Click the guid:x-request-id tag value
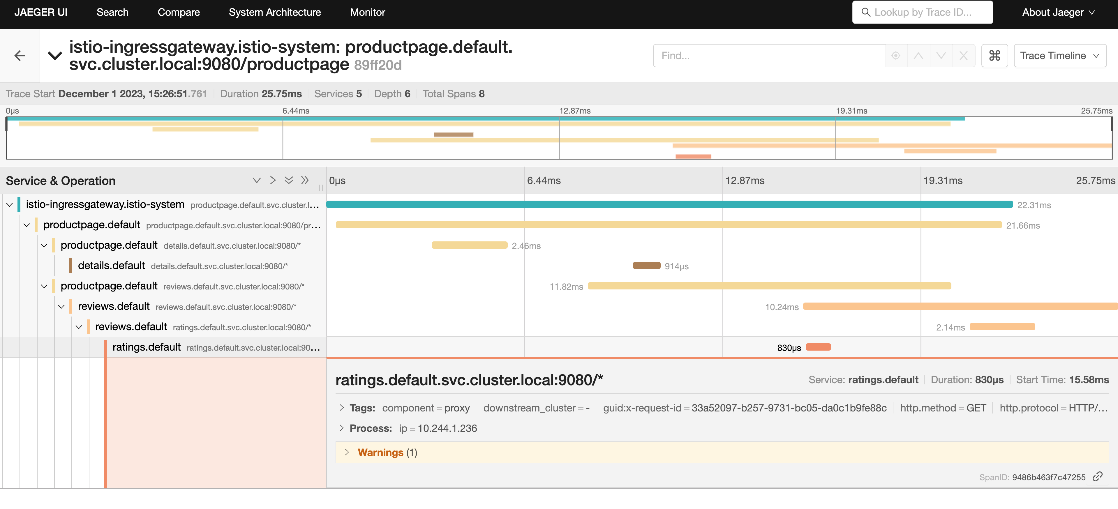1118x509 pixels. tap(789, 408)
